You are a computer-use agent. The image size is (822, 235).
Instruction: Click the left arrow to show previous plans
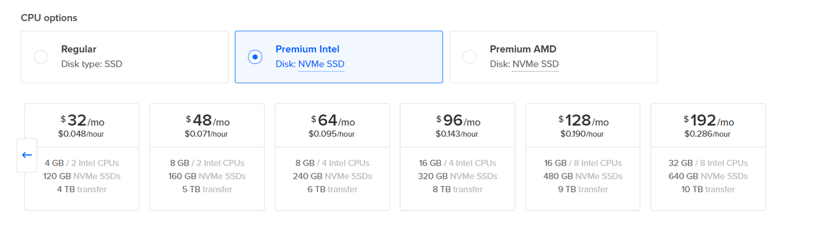pyautogui.click(x=27, y=155)
